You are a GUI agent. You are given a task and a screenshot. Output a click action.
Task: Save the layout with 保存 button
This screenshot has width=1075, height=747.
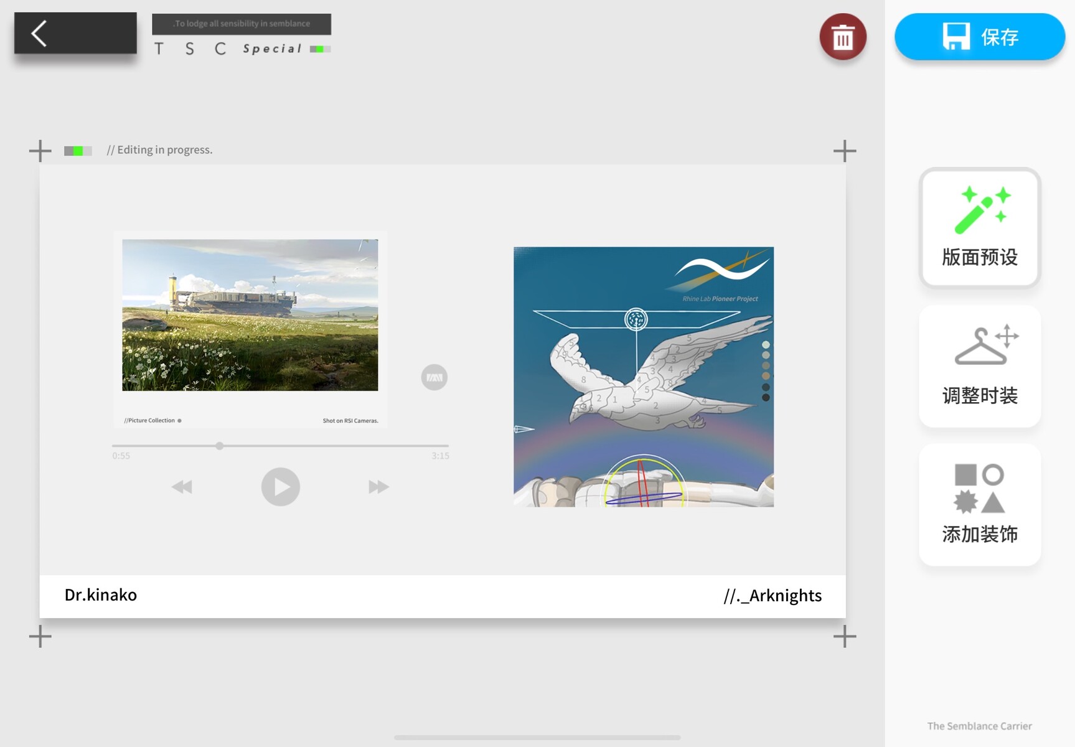(x=979, y=37)
